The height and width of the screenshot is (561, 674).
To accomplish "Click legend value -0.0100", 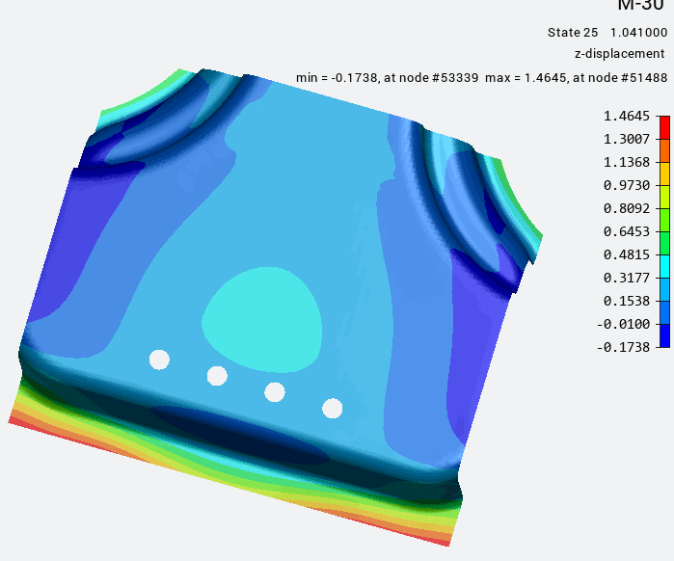I will [x=623, y=324].
